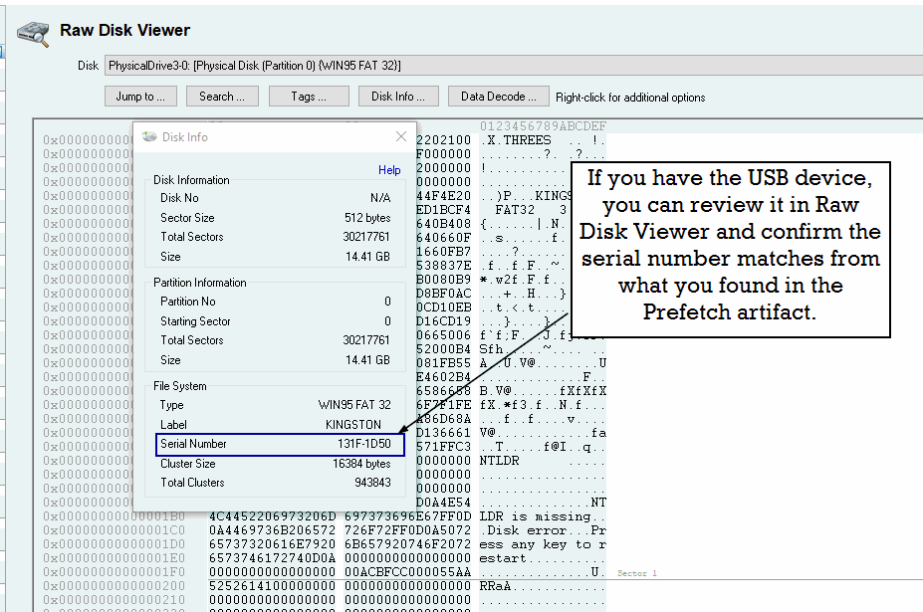Open the Tags... dialog
The image size is (923, 612).
click(x=309, y=97)
